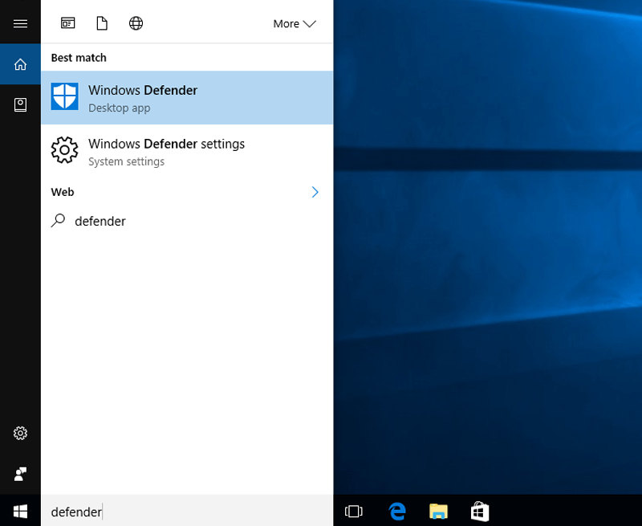Open the More filter dropdown

tap(294, 23)
